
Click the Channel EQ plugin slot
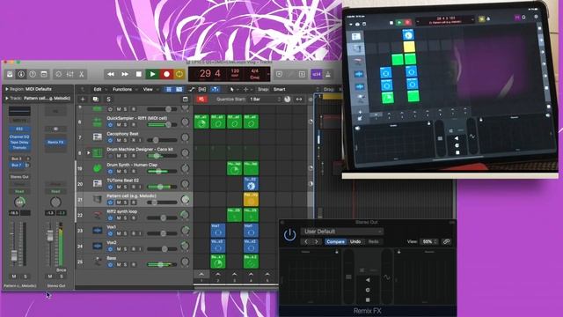[x=19, y=137]
